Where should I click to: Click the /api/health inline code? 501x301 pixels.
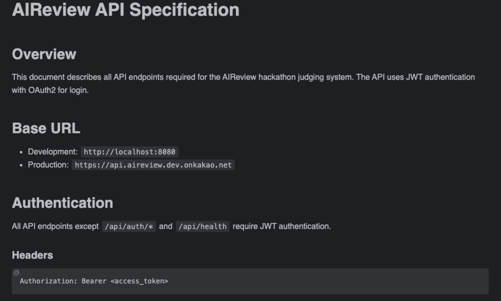[202, 227]
